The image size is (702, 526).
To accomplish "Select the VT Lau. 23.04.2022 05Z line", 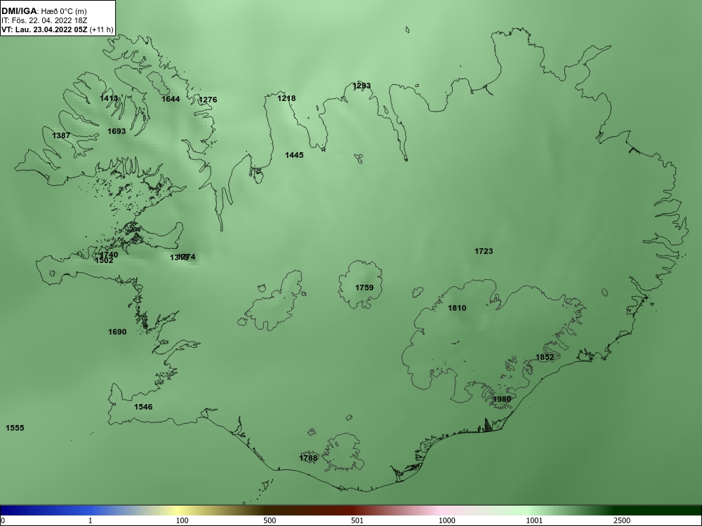I will click(x=58, y=30).
